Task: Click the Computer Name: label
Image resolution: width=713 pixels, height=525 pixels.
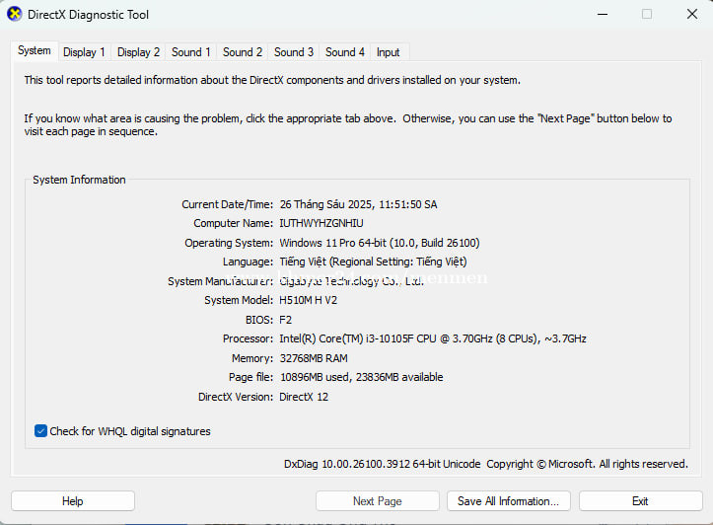Action: tap(234, 223)
